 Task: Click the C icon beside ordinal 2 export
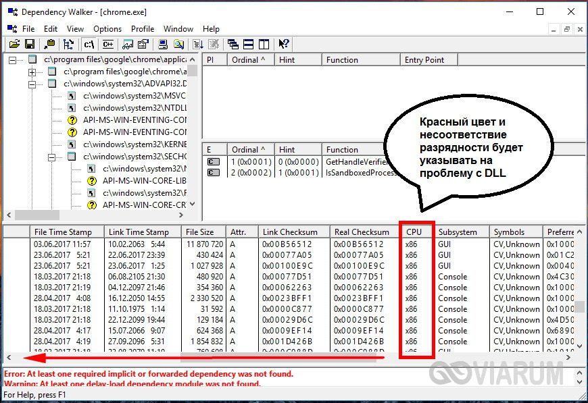tap(214, 173)
